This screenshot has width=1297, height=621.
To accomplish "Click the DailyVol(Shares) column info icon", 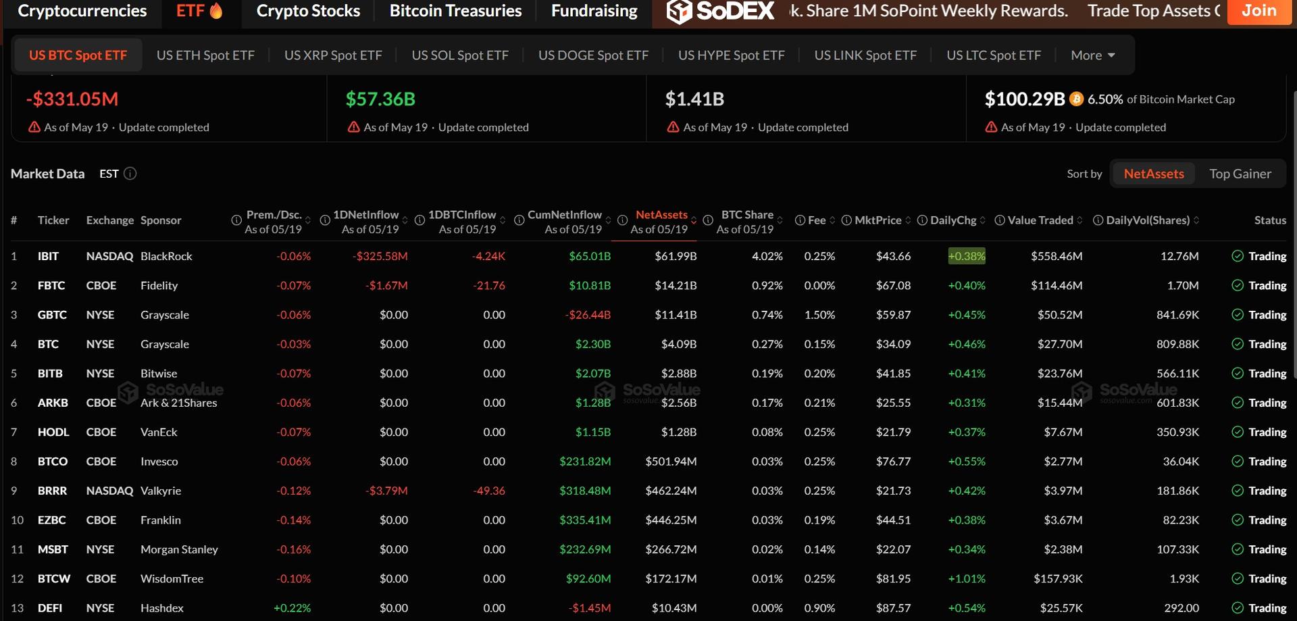I will click(x=1098, y=220).
